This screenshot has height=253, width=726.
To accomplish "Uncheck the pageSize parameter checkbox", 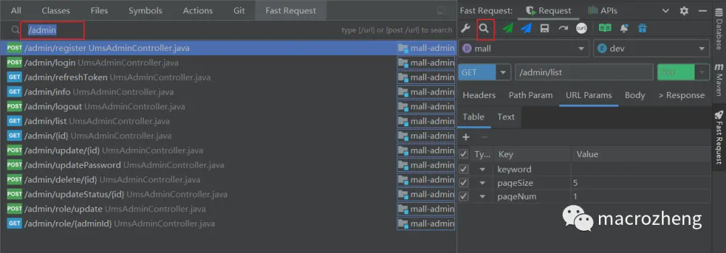I will [463, 183].
